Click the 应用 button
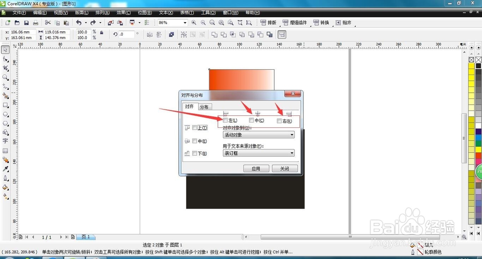The width and height of the screenshot is (482, 259). click(256, 169)
